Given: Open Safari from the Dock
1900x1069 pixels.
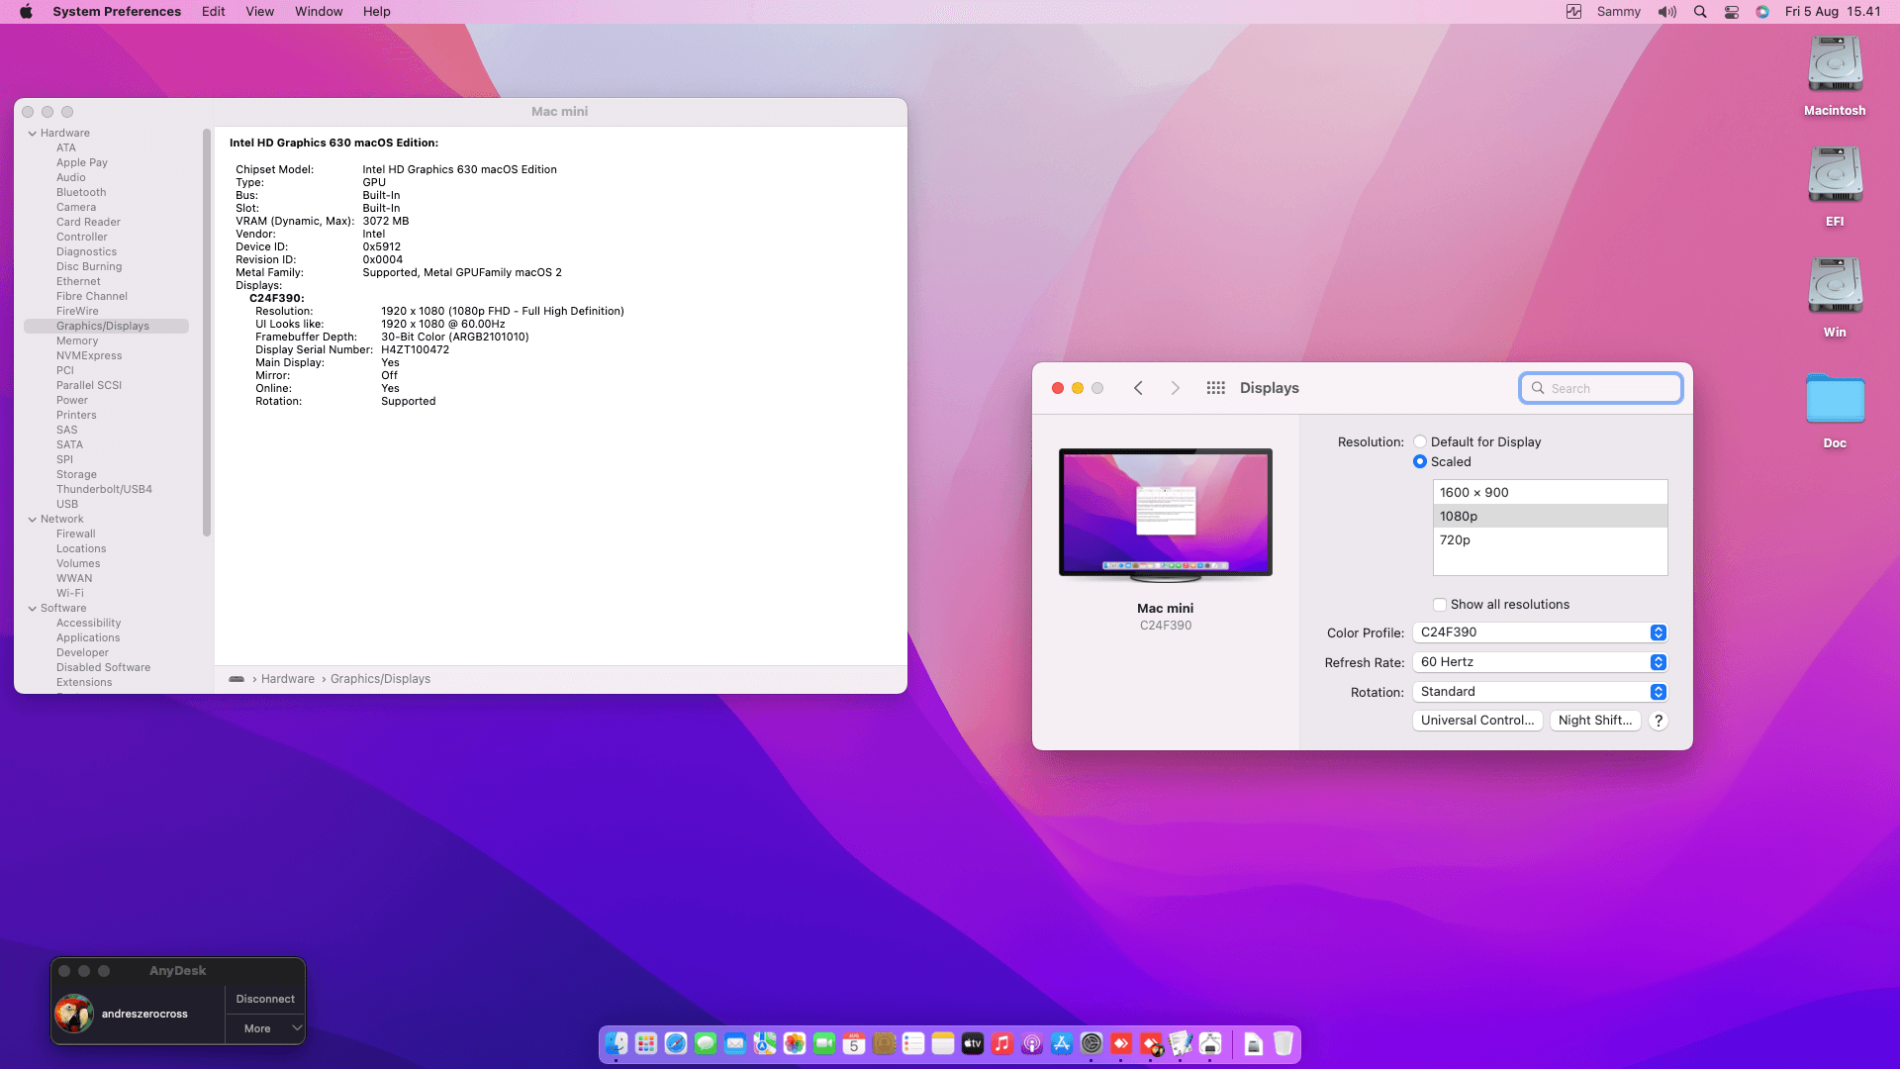Looking at the screenshot, I should [x=676, y=1044].
